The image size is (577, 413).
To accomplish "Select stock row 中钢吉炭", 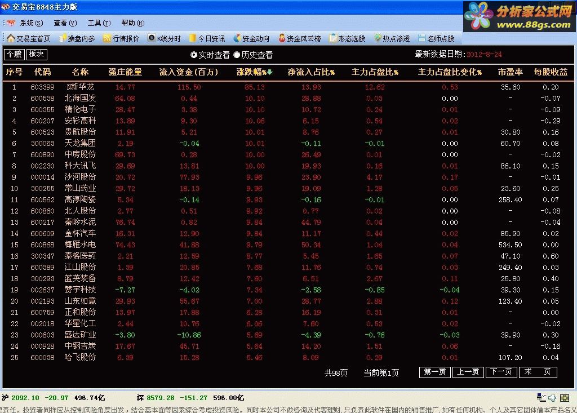I will coord(288,346).
